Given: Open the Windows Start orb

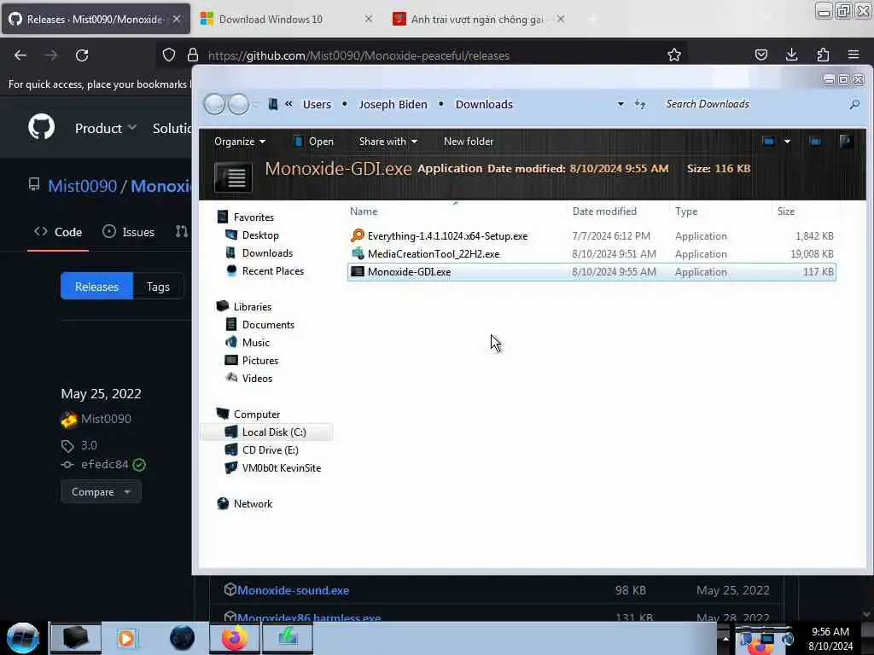Looking at the screenshot, I should coord(22,638).
